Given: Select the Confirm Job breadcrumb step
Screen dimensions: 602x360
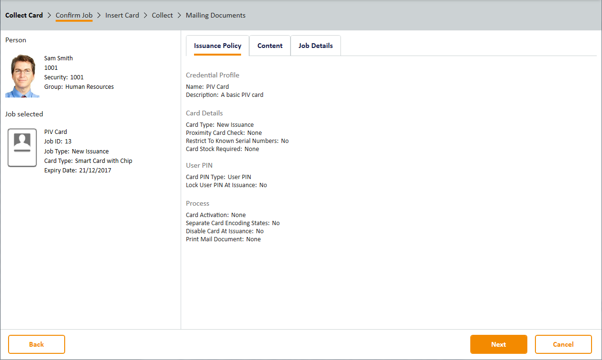Looking at the screenshot, I should point(74,15).
